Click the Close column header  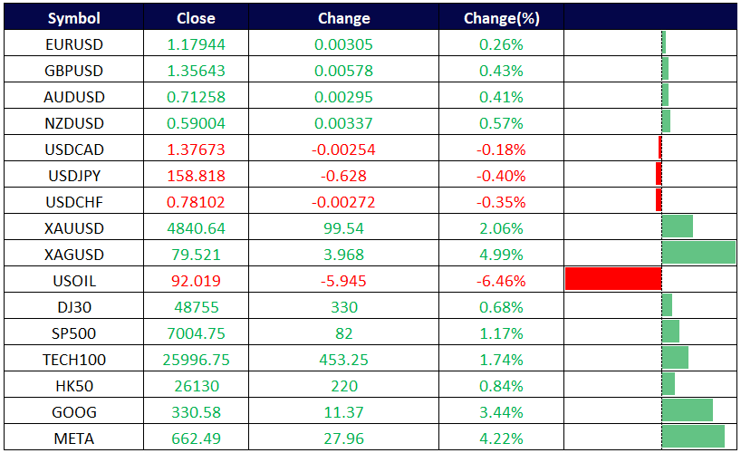point(196,18)
